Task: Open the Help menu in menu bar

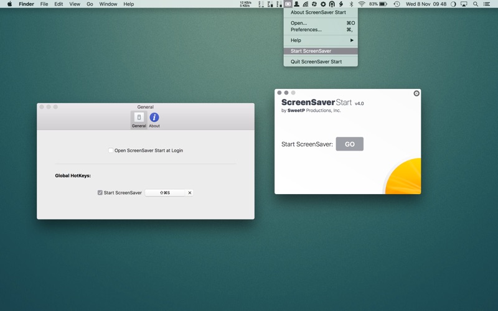Action: pos(129,4)
